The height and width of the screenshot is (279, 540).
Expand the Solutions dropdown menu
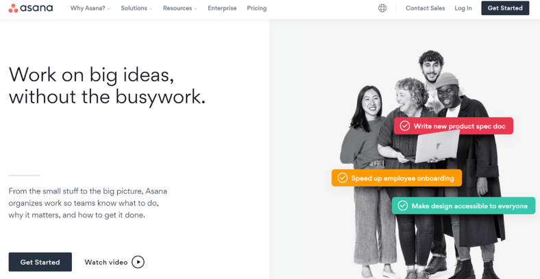point(136,8)
